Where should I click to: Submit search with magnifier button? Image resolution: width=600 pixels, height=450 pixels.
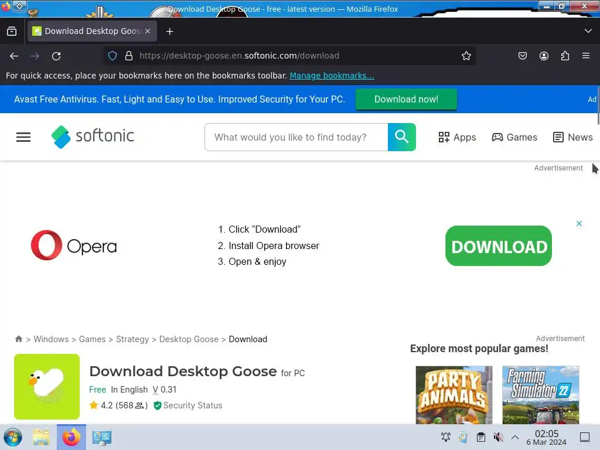coord(402,137)
